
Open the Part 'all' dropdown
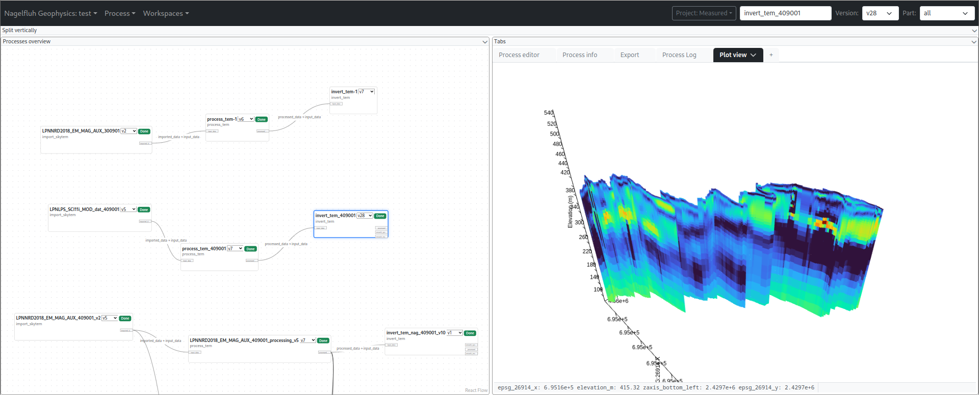[947, 13]
